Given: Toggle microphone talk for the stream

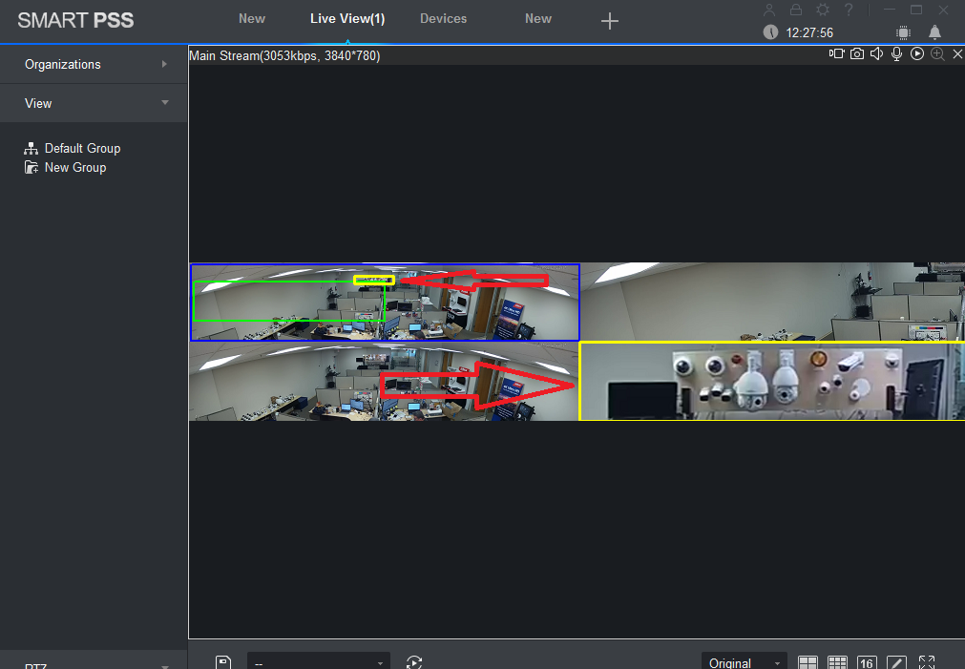Looking at the screenshot, I should click(x=897, y=54).
